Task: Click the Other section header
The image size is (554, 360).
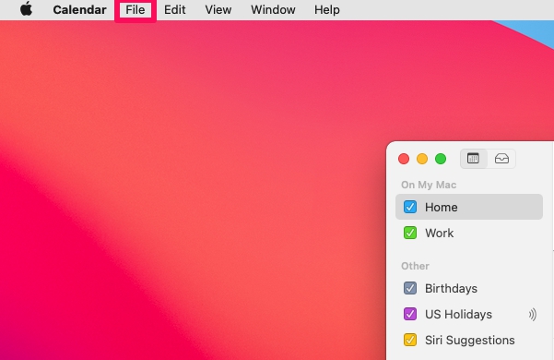Action: click(x=415, y=266)
